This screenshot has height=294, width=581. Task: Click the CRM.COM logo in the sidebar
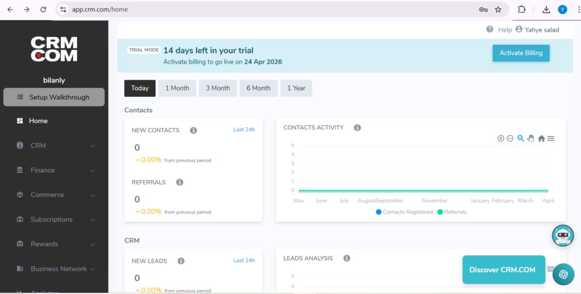point(54,49)
